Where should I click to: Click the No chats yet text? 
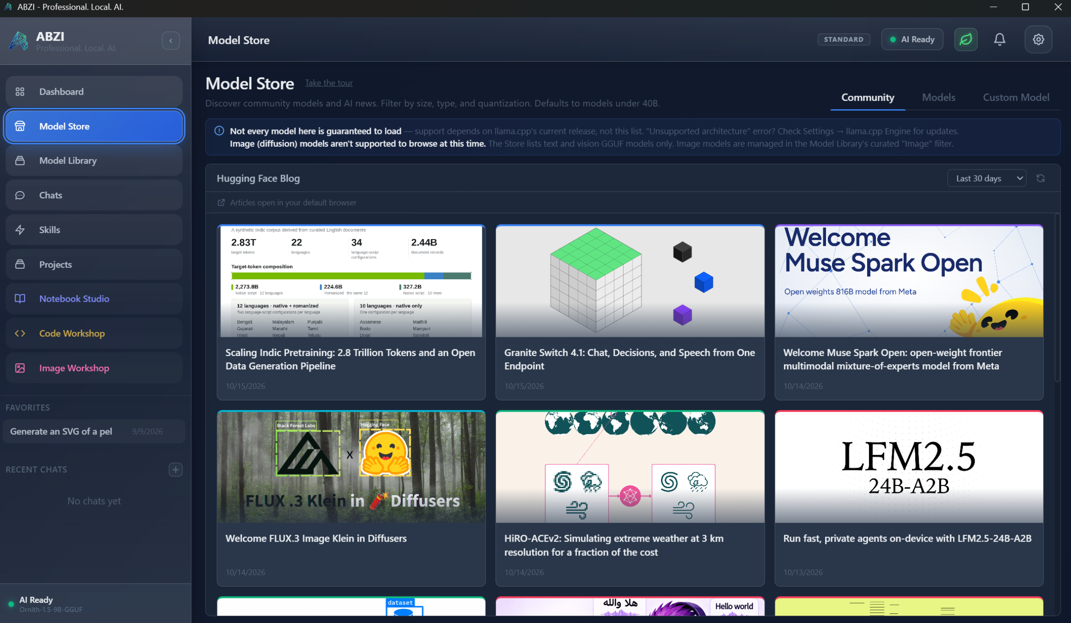[x=94, y=501]
